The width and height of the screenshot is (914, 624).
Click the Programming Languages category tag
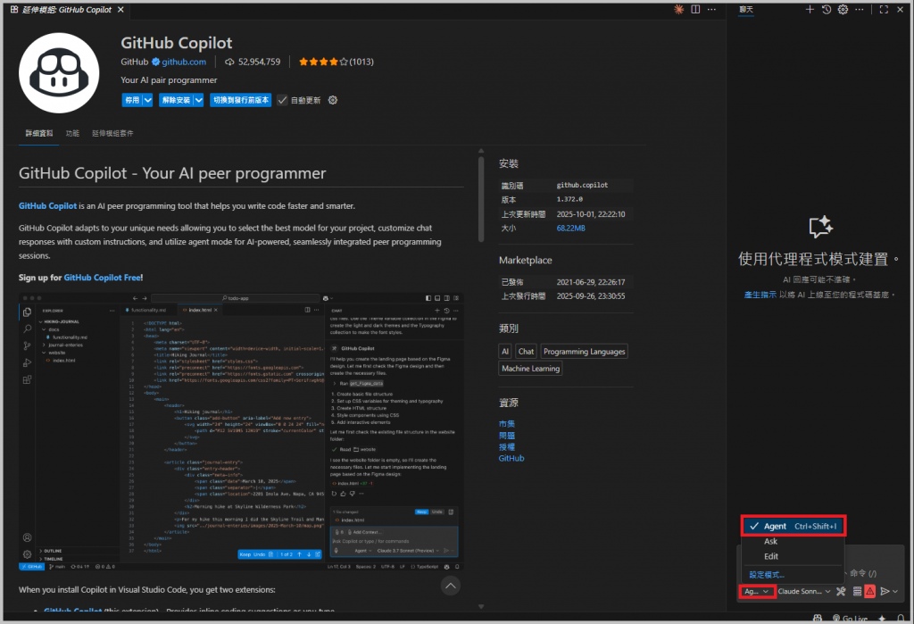584,351
